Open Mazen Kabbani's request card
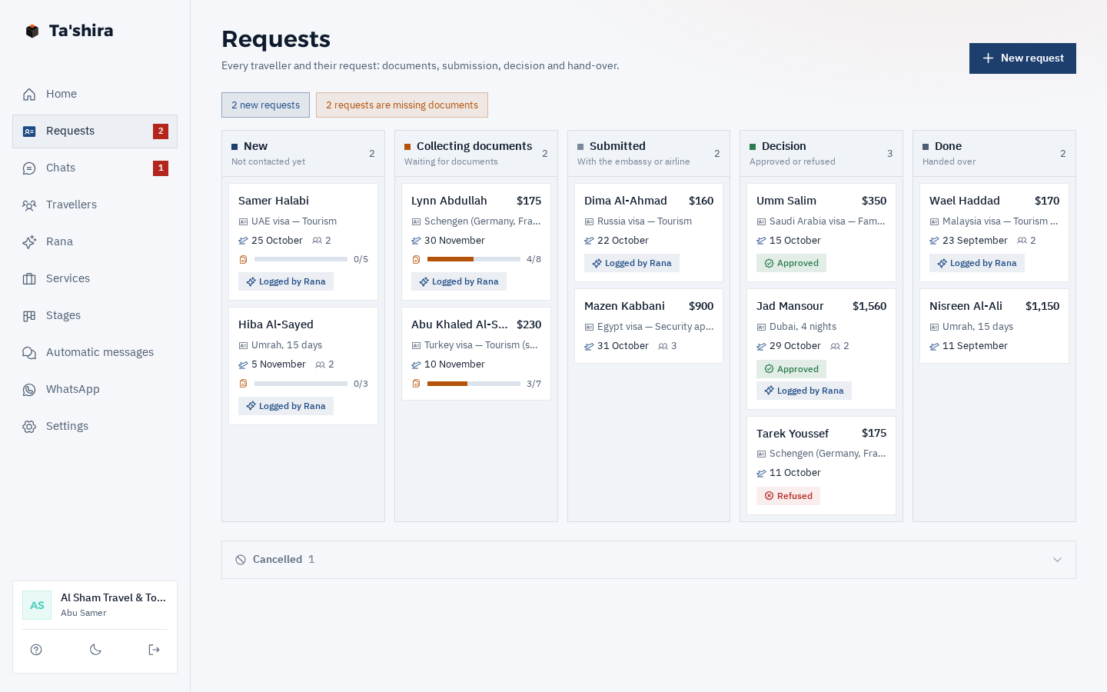Image resolution: width=1107 pixels, height=692 pixels. click(x=649, y=326)
